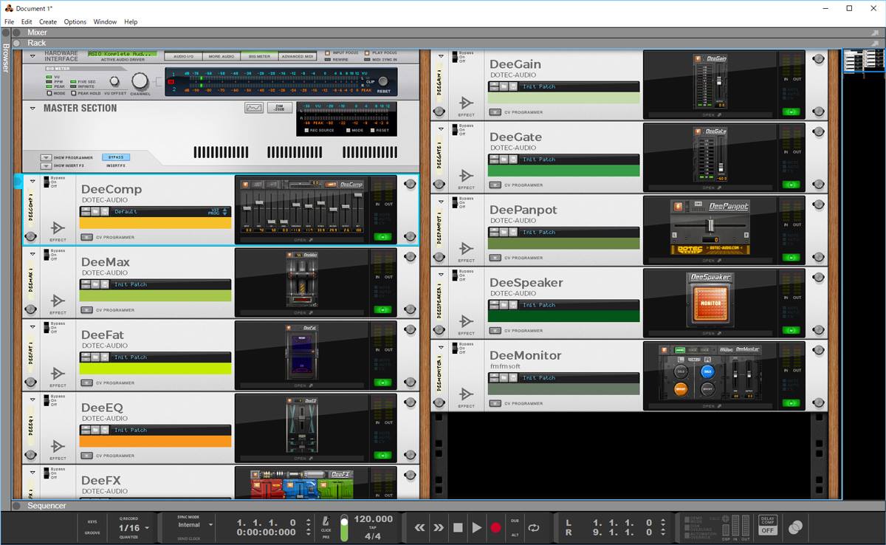Click the BYPASS insert FX button in Master Section
The image size is (886, 545).
coord(115,157)
